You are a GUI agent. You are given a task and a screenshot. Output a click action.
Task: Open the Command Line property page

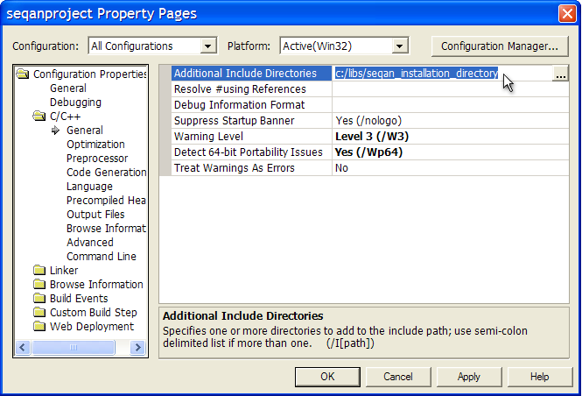pyautogui.click(x=102, y=257)
